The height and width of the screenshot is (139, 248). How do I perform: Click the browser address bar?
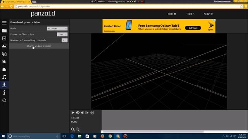pos(128,7)
